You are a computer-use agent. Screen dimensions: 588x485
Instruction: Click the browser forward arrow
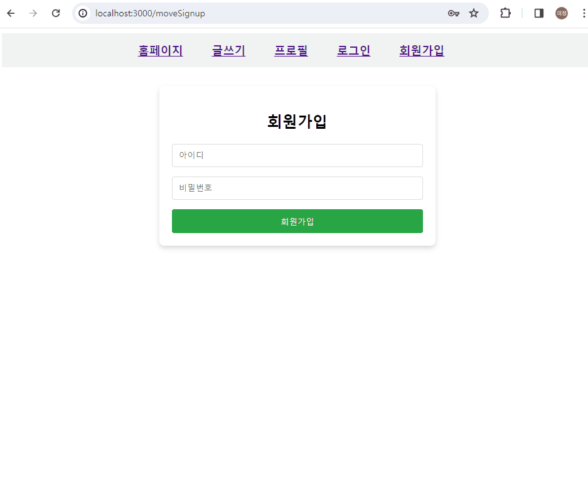pos(33,14)
